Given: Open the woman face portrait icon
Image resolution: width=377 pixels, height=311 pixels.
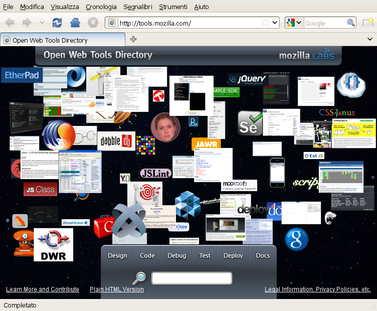Looking at the screenshot, I should click(x=165, y=127).
